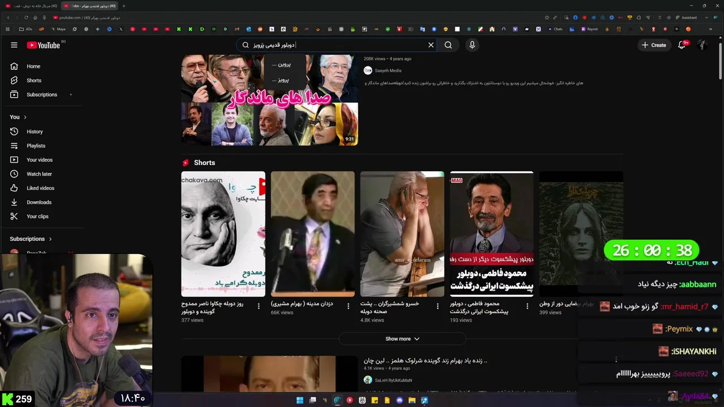
Task: Focus the YouTube search input field
Action: point(338,45)
